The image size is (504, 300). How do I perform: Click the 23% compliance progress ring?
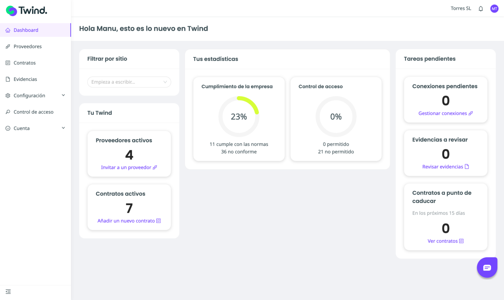(239, 116)
